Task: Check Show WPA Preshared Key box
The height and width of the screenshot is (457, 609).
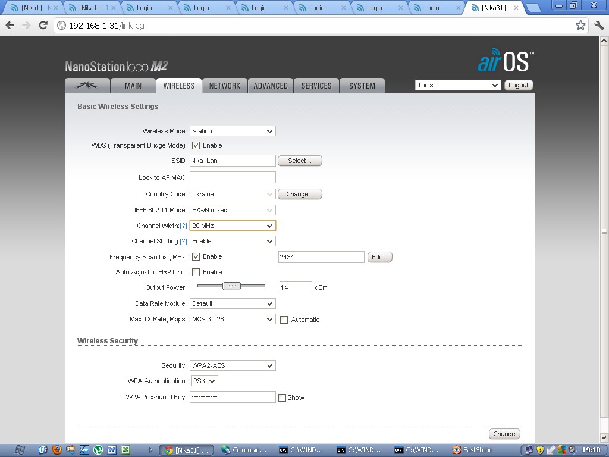Action: 282,397
